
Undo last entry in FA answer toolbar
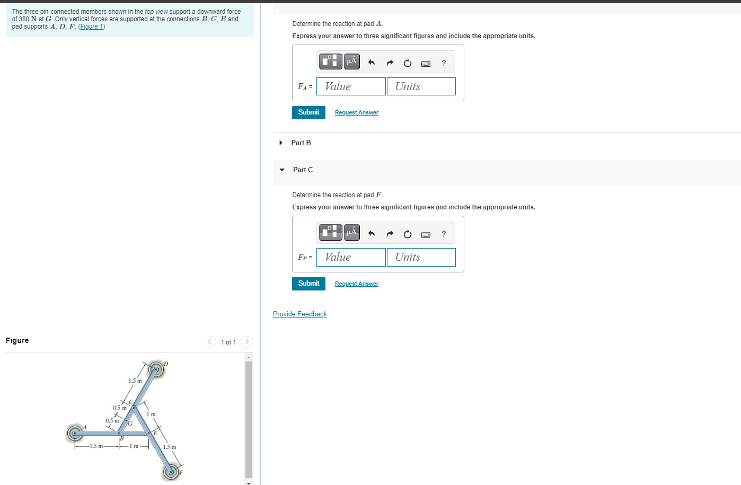tap(371, 63)
